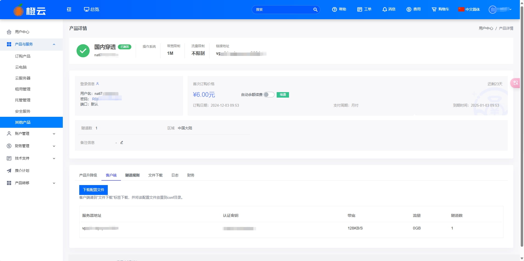The image size is (524, 261).
Task: Open the search field magnifier
Action: pos(315,9)
